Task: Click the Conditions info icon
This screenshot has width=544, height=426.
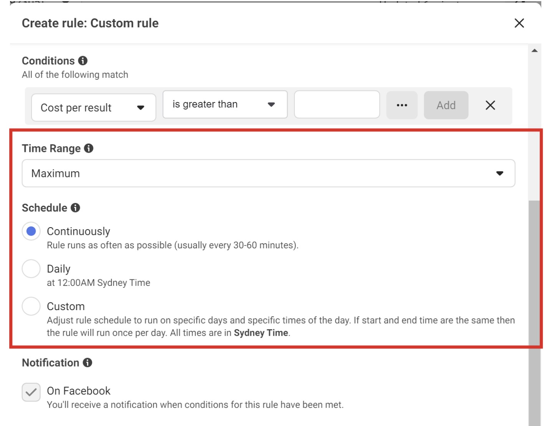Action: [82, 61]
